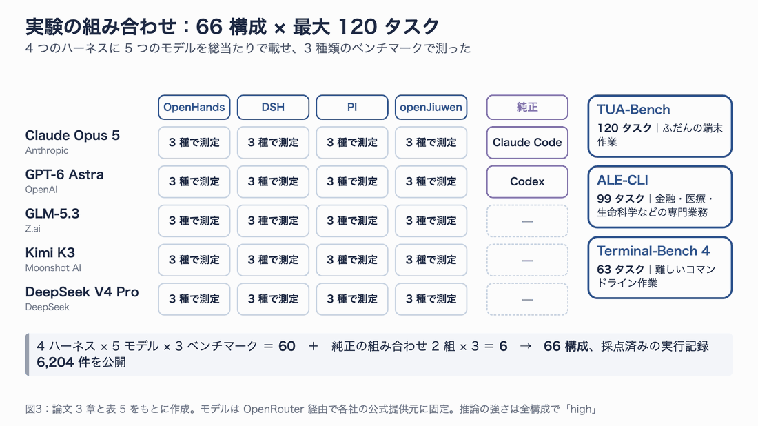
Task: Click DeepSeek V4 Pro × openJiuwen cell
Action: point(431,299)
